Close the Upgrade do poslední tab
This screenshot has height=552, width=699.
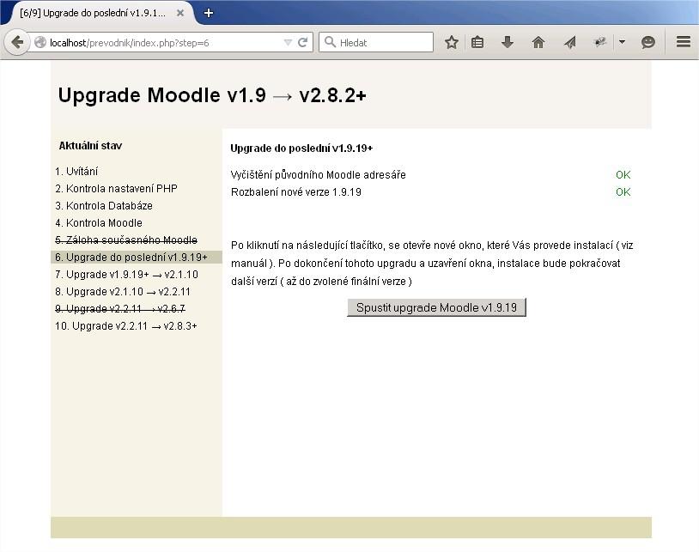[180, 13]
